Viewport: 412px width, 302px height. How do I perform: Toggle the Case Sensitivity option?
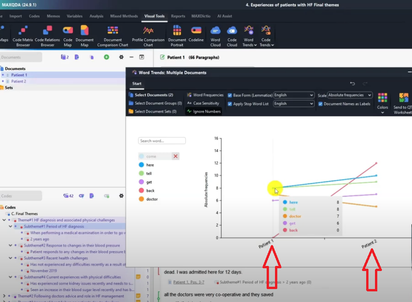point(203,103)
